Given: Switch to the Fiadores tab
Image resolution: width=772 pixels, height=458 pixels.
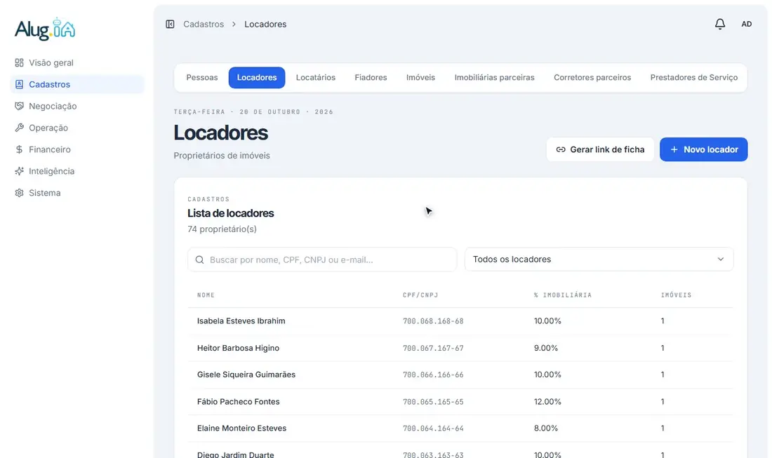Looking at the screenshot, I should point(371,78).
